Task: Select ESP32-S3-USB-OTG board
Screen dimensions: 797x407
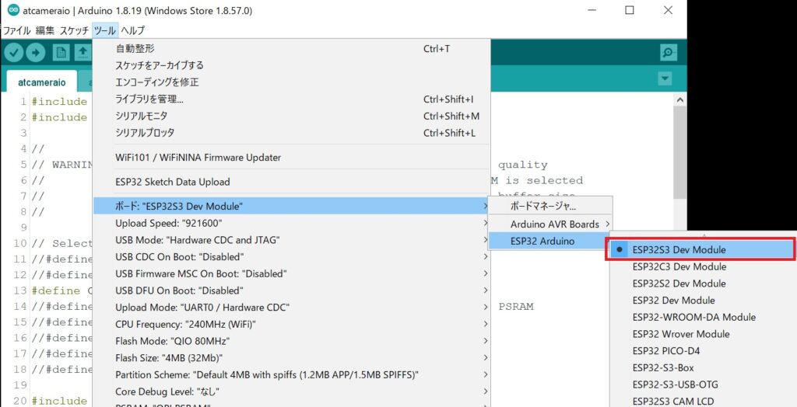Action: (702, 384)
